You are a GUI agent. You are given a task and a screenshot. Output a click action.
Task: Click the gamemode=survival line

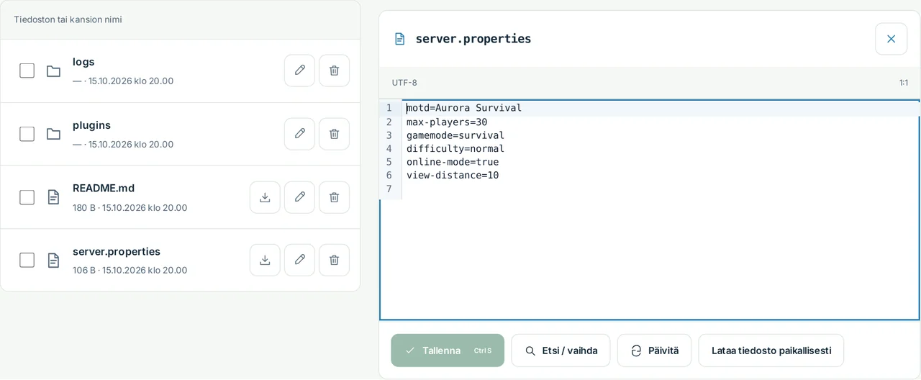[x=455, y=135]
